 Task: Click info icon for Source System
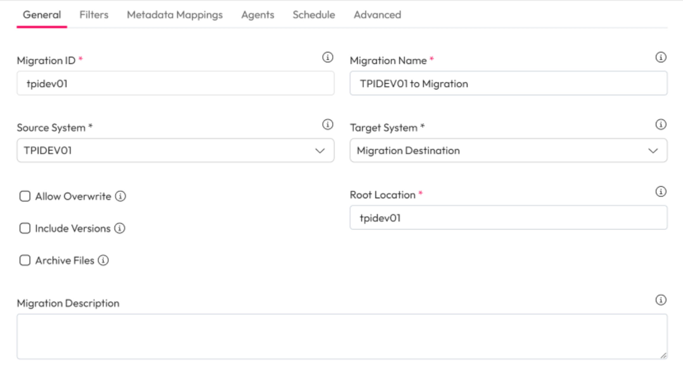[x=328, y=124]
